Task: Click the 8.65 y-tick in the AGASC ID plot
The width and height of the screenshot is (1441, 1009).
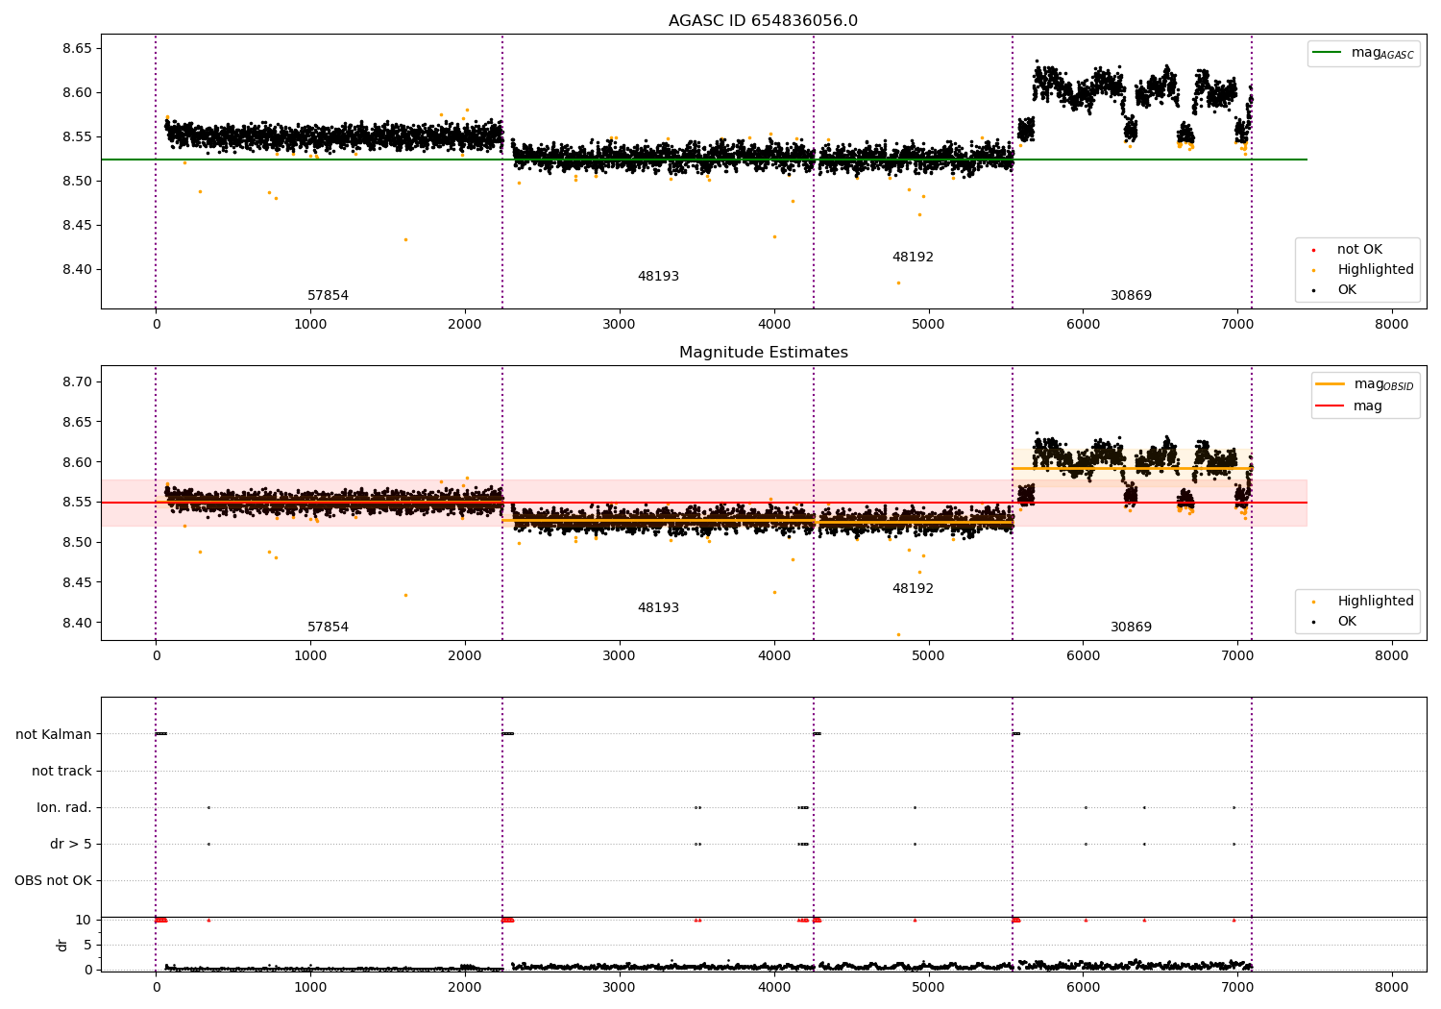Action: tap(76, 49)
